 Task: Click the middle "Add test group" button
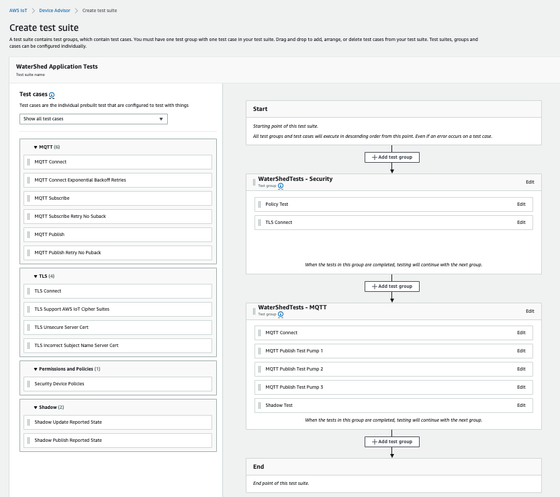[392, 286]
